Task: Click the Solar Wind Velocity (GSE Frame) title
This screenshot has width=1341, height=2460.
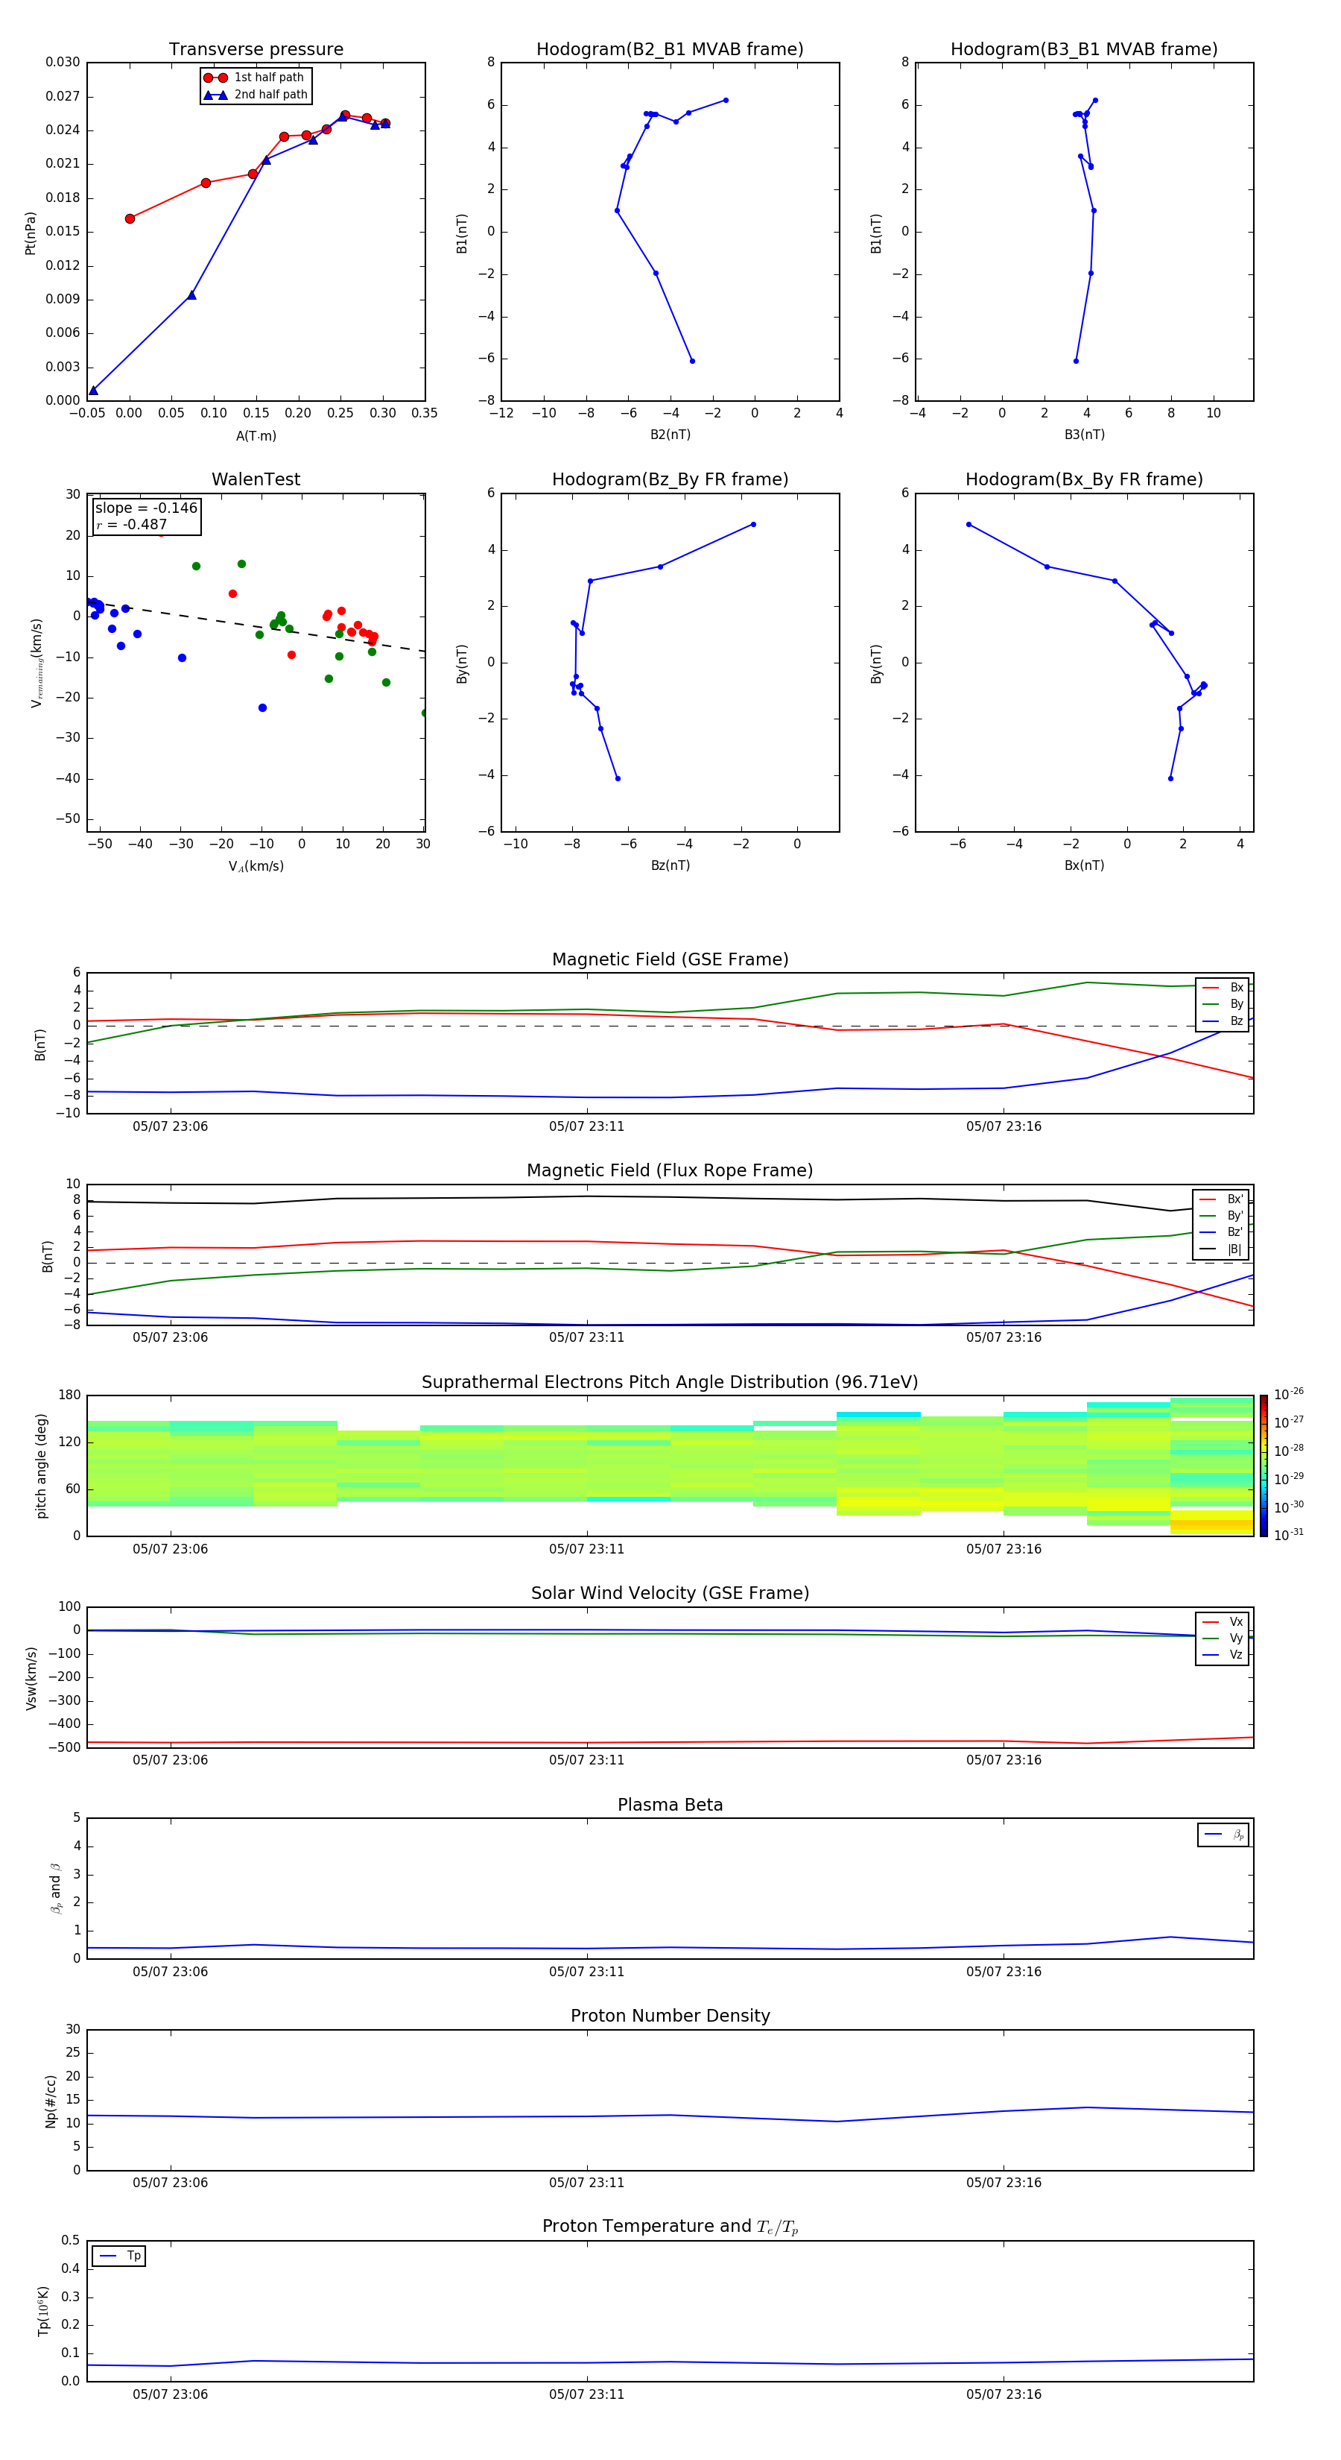Action: coord(670,1594)
